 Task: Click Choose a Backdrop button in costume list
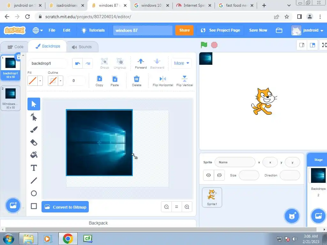click(x=13, y=205)
